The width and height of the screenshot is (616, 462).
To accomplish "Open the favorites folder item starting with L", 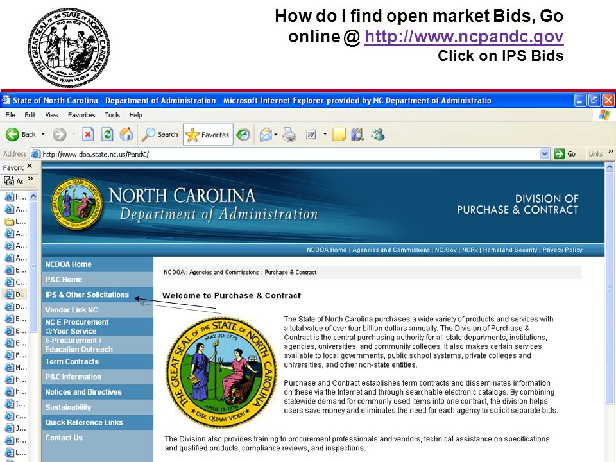I will click(15, 221).
